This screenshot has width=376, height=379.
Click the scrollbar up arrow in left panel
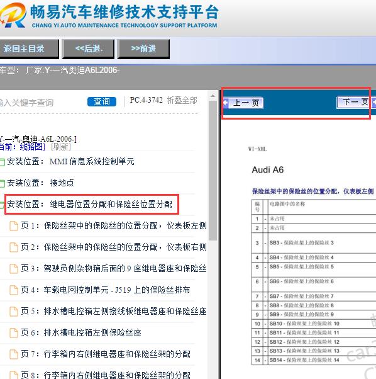[x=213, y=96]
